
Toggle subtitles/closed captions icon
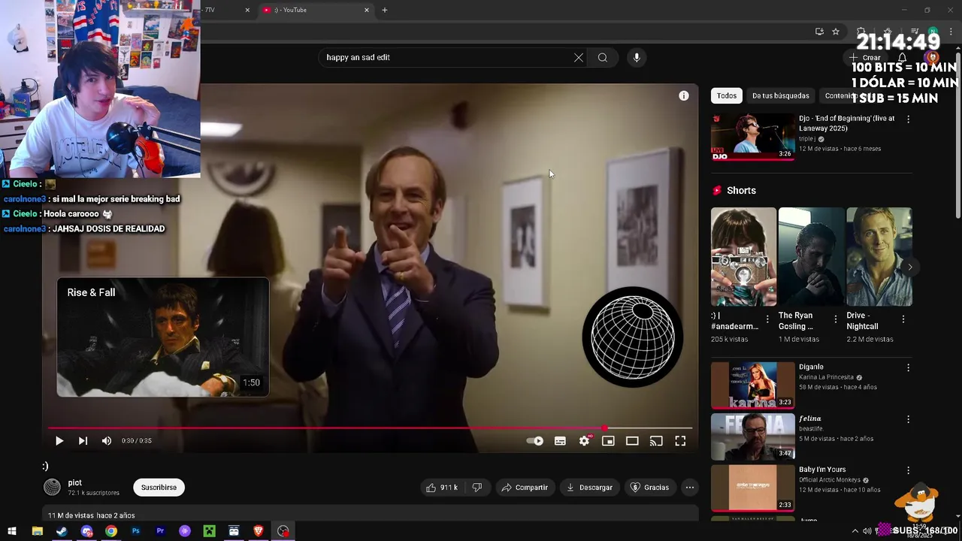coord(560,441)
